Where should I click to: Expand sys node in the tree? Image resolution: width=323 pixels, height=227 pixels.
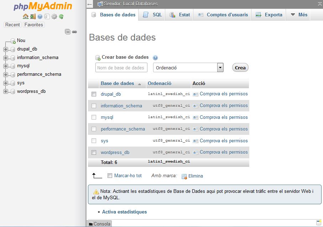click(6, 83)
